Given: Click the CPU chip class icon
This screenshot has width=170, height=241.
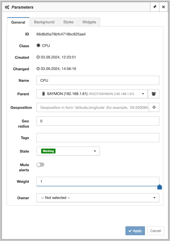Looking at the screenshot, I should click(x=38, y=45).
